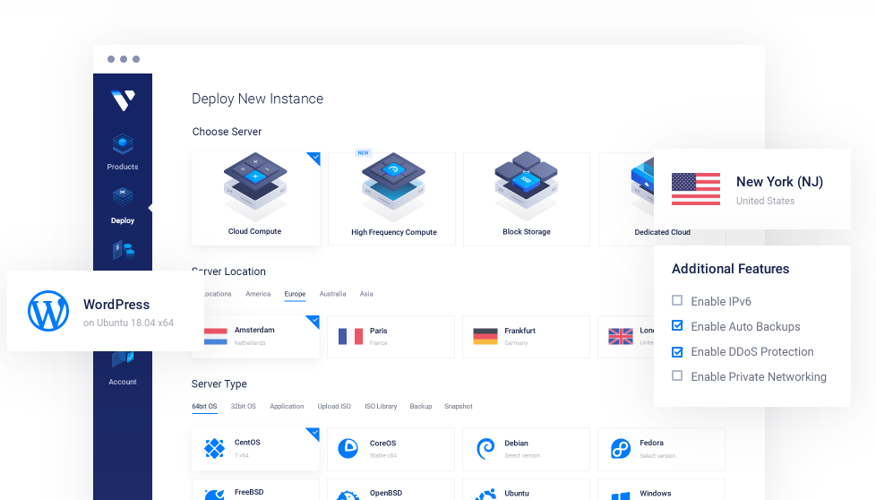This screenshot has height=500, width=876.
Task: Select WordPress on Ubuntu 18.04 card
Action: [106, 311]
